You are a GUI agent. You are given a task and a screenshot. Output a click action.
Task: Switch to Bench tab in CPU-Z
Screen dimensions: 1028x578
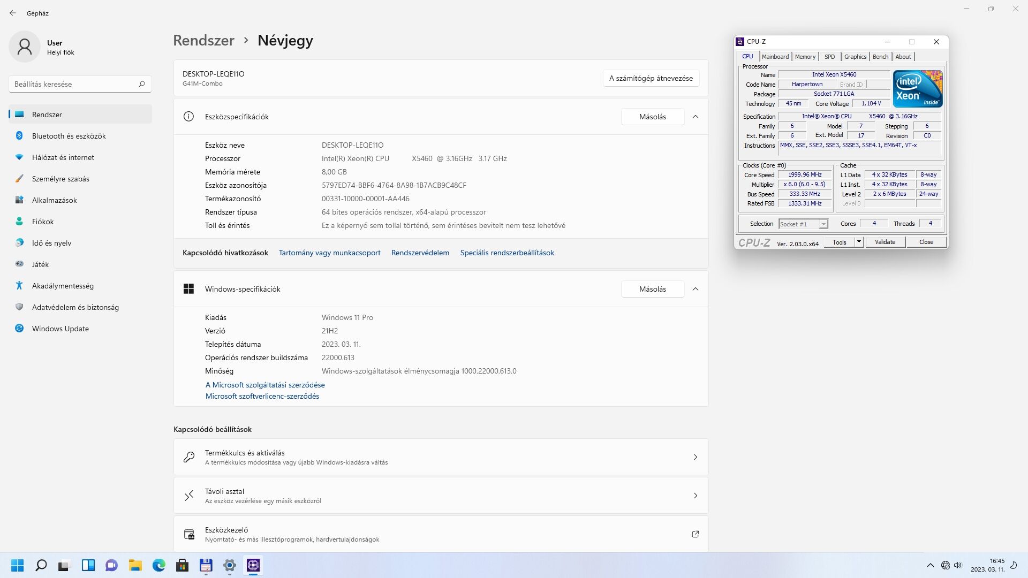click(x=880, y=57)
